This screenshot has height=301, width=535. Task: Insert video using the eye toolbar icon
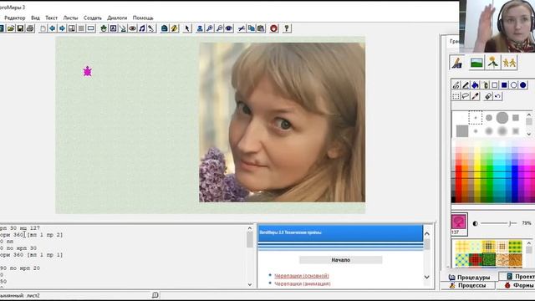(x=132, y=28)
